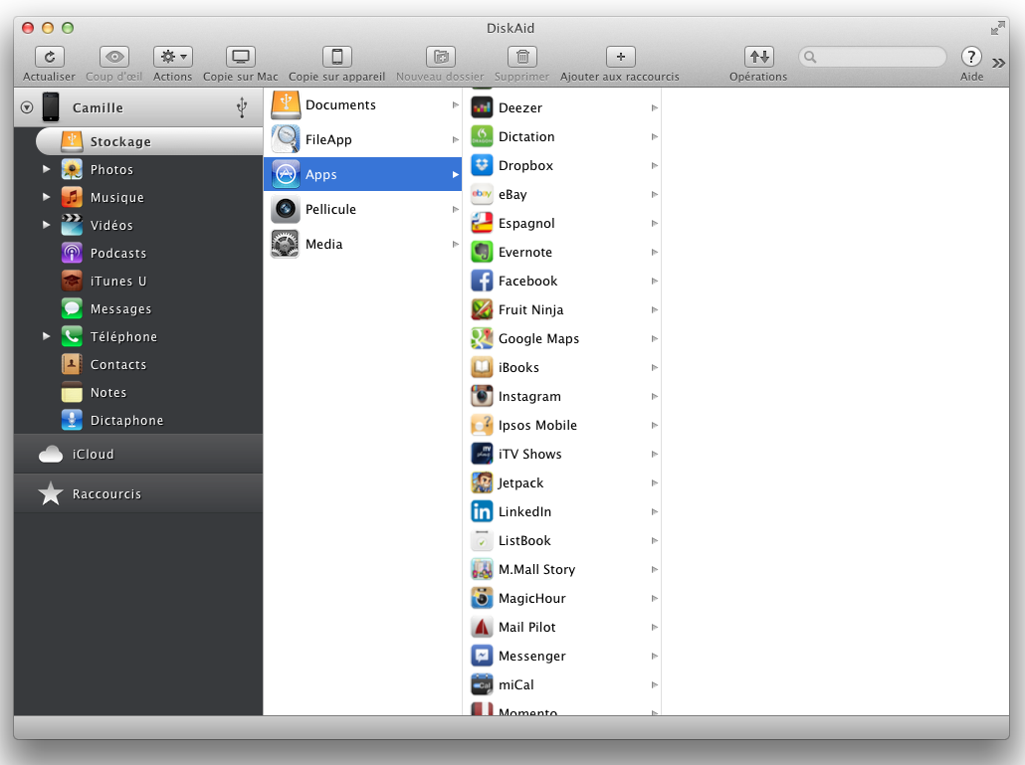Image resolution: width=1025 pixels, height=765 pixels.
Task: Expand the Téléphone sidebar section
Action: 47,337
